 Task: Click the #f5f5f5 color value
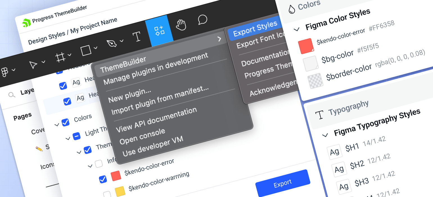pos(368,48)
